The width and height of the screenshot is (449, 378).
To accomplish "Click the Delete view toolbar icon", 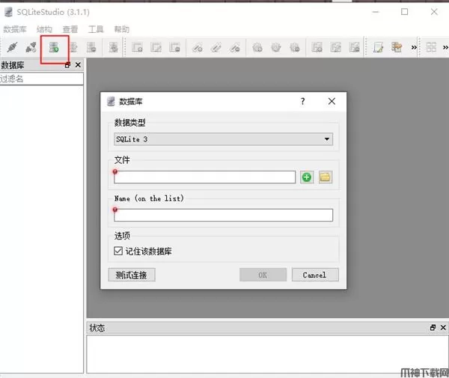I will pyautogui.click(x=355, y=47).
